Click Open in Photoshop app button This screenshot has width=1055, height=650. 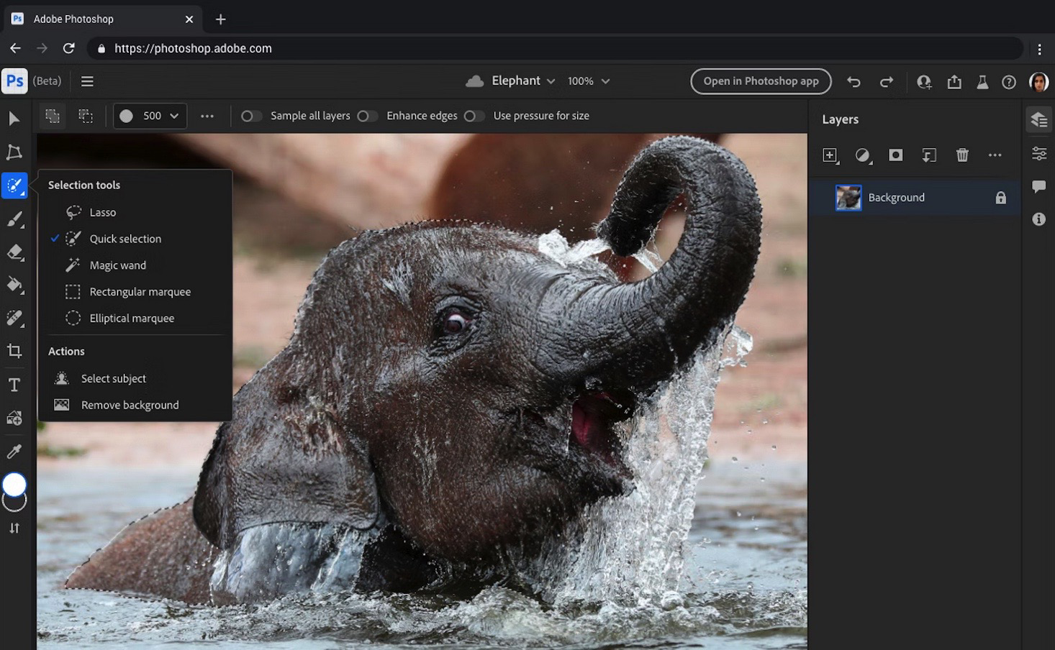click(x=761, y=81)
